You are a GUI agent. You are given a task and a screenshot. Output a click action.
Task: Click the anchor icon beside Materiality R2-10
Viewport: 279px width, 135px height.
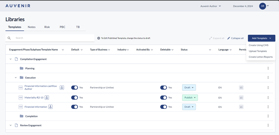[x=47, y=97]
